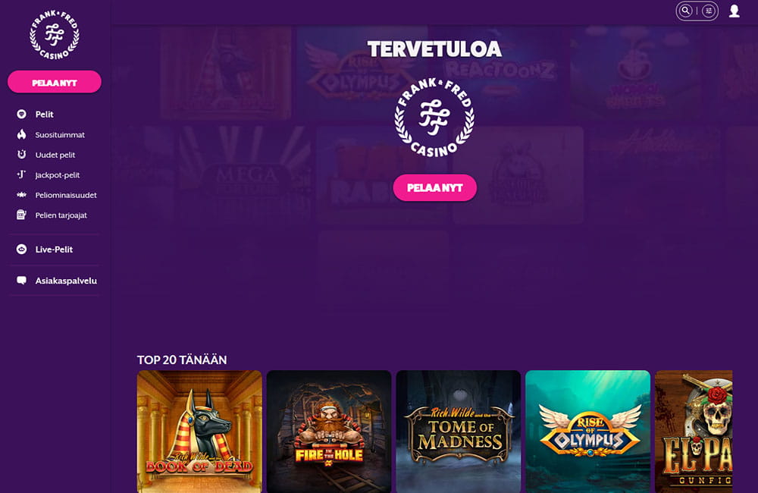Click the center PELAA NYT button
Viewport: 758px width, 493px height.
(x=434, y=187)
